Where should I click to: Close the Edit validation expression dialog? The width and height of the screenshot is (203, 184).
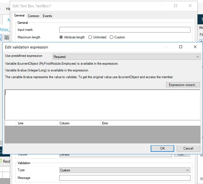coord(195,47)
